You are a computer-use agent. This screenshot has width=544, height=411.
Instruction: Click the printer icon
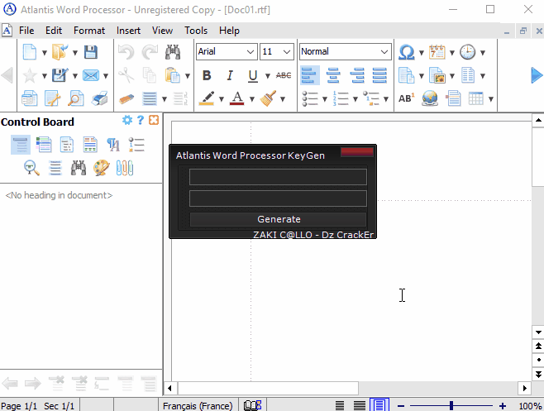pos(99,98)
